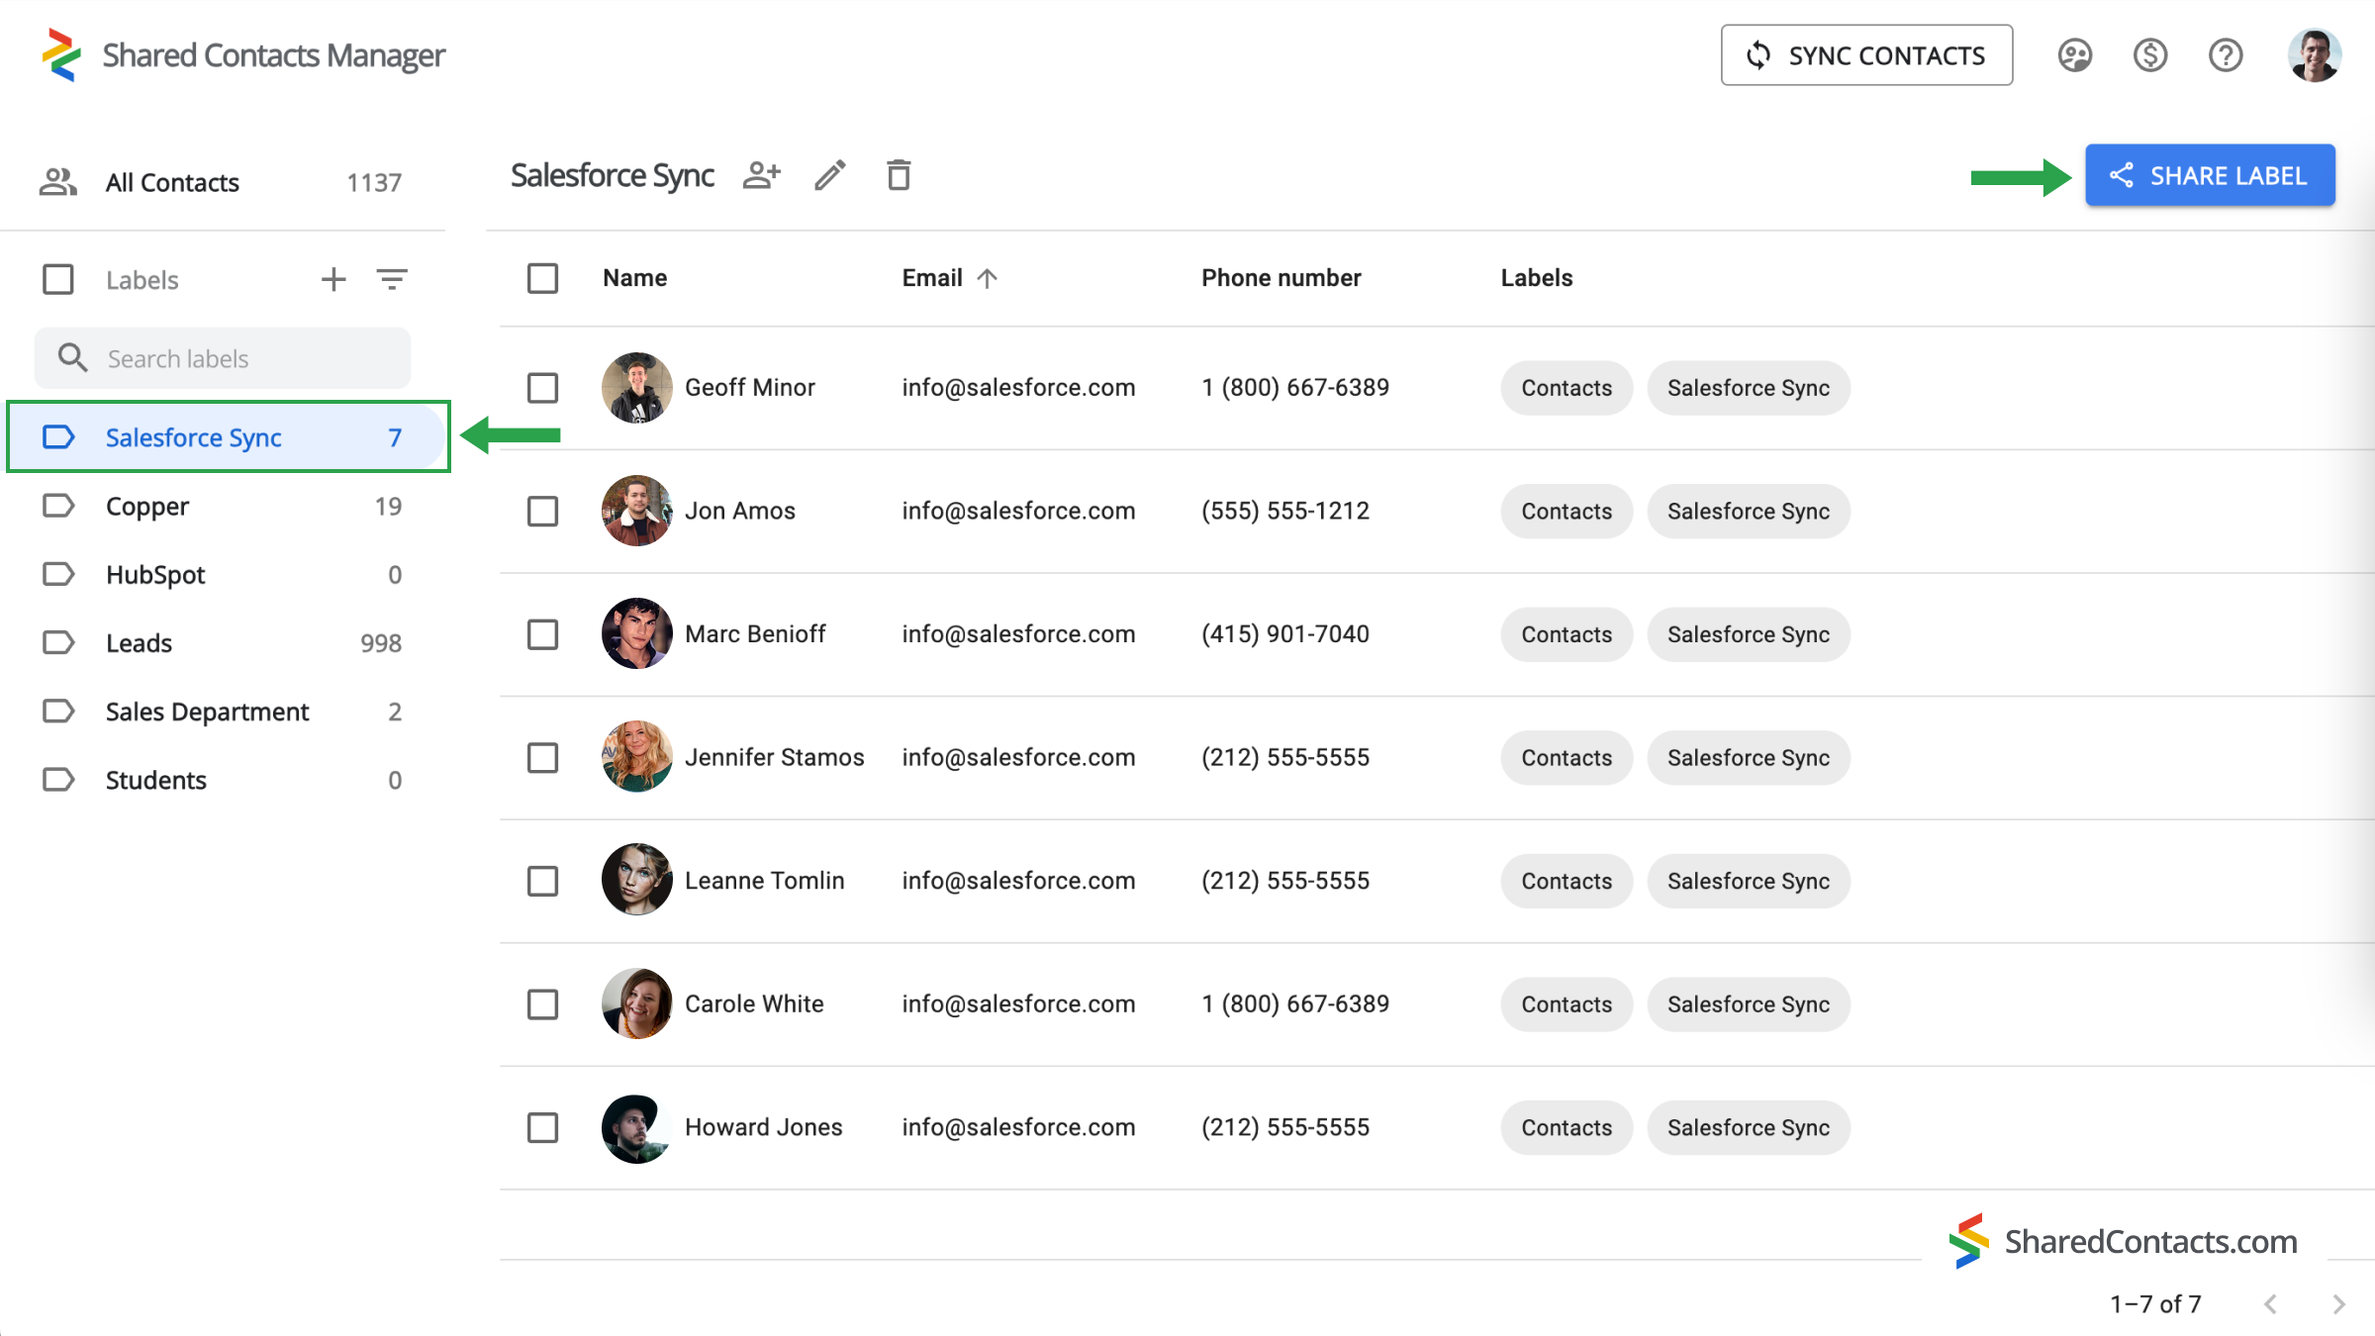Viewport: 2375px width, 1336px height.
Task: Check the box for Marc Benioff
Action: point(542,633)
